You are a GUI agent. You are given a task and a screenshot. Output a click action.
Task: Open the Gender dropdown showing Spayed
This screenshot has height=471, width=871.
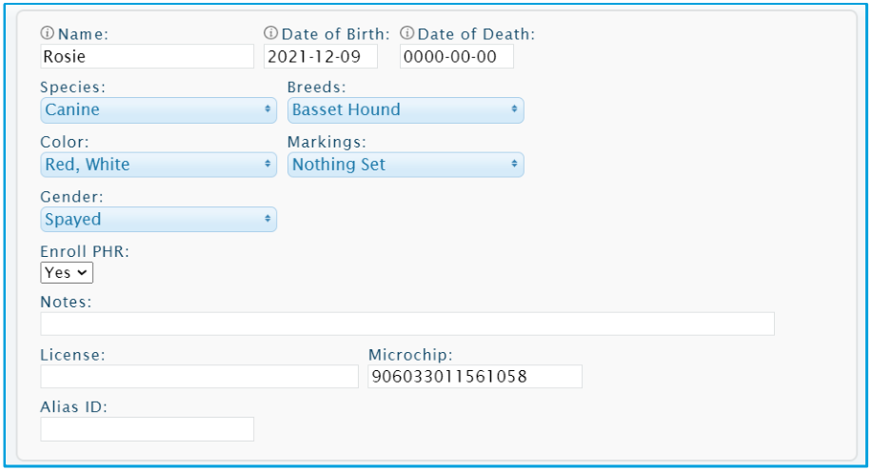click(158, 220)
